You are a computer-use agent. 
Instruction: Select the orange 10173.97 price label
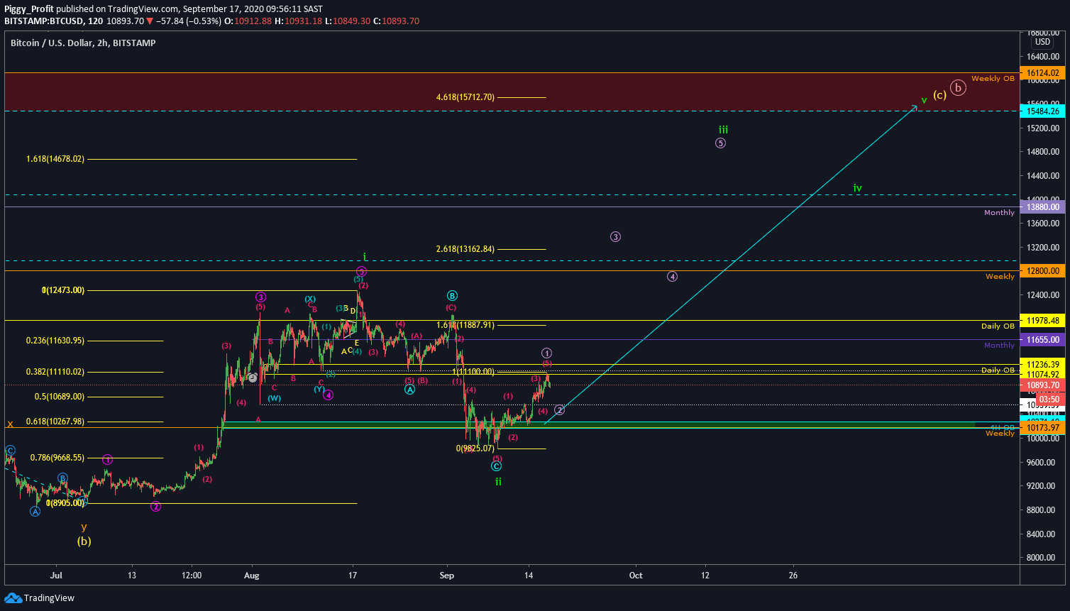point(1042,428)
